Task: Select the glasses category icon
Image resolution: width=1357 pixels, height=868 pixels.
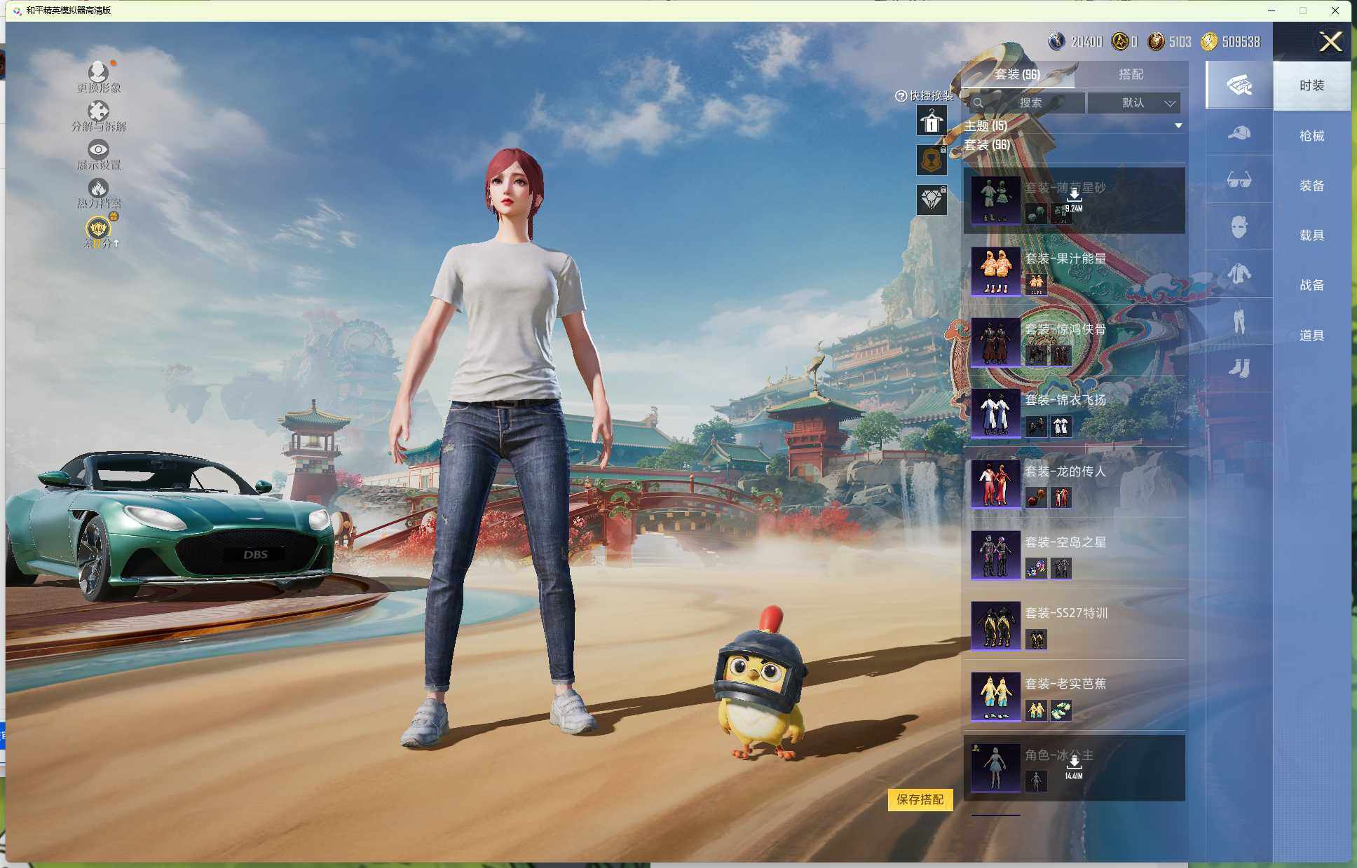Action: pos(1239,180)
